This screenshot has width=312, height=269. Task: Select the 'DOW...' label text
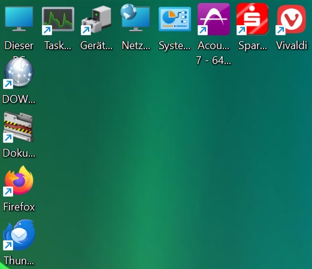19,99
